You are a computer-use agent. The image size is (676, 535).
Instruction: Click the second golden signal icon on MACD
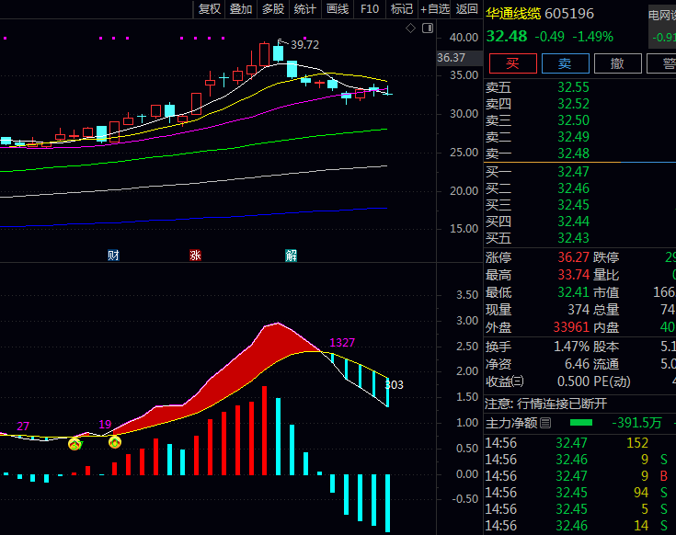115,441
